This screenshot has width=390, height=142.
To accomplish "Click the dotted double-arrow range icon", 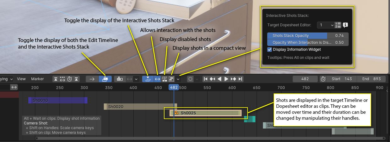I will coord(63,79).
